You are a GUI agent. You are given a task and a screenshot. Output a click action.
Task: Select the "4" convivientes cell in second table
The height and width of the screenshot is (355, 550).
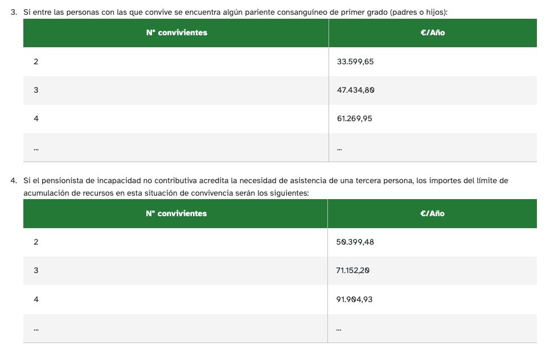[x=36, y=299]
